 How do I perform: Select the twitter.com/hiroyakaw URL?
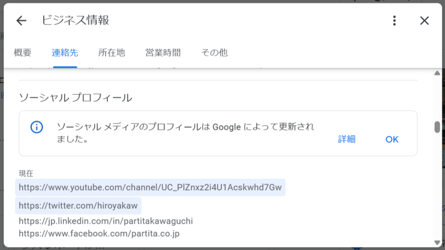[78, 206]
